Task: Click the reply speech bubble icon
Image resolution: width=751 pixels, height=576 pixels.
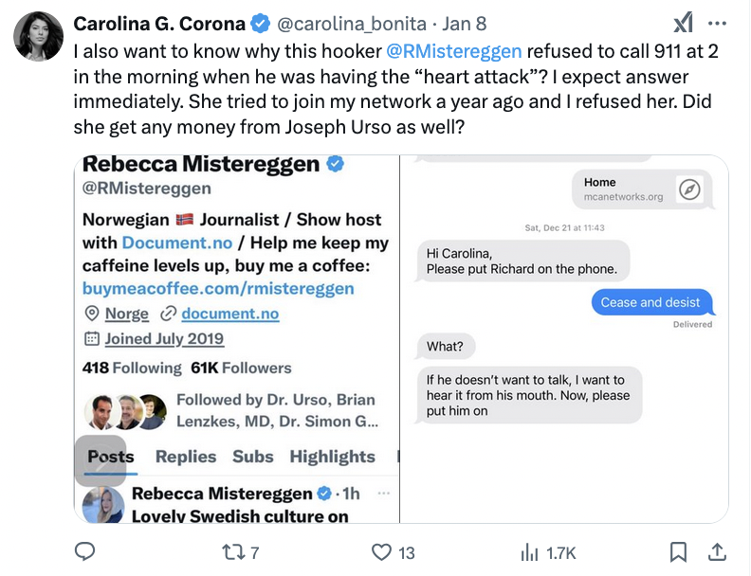Action: [84, 551]
